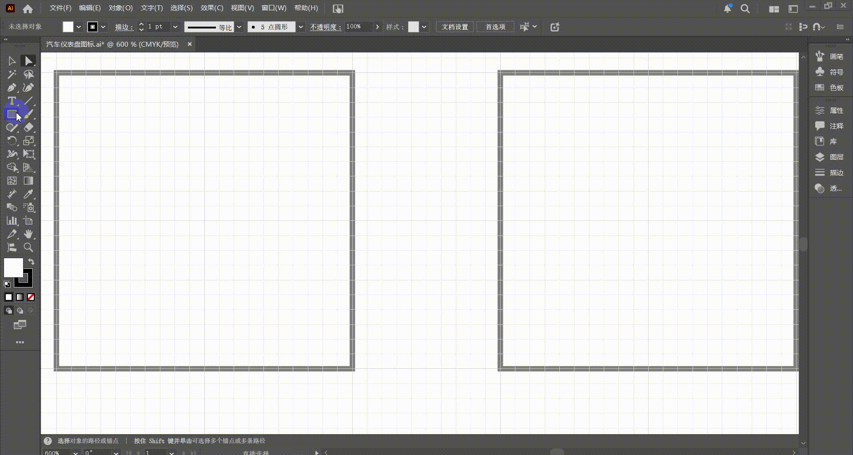Open the 编辑(E) menu

[x=90, y=8]
